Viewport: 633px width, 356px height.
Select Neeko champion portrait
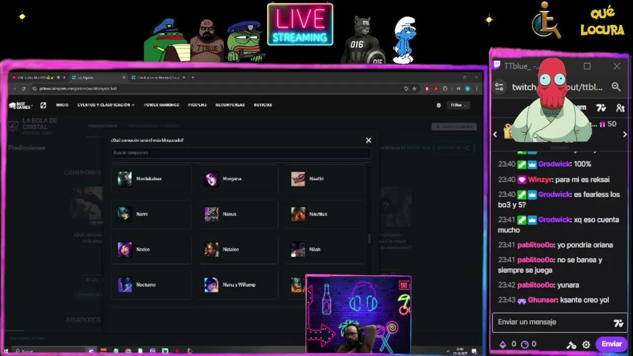[x=125, y=249]
